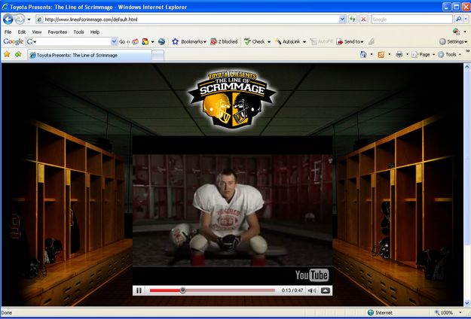Click the up-arrow menu button in video player
Screen dimensions: 471x319
pyautogui.click(x=326, y=290)
